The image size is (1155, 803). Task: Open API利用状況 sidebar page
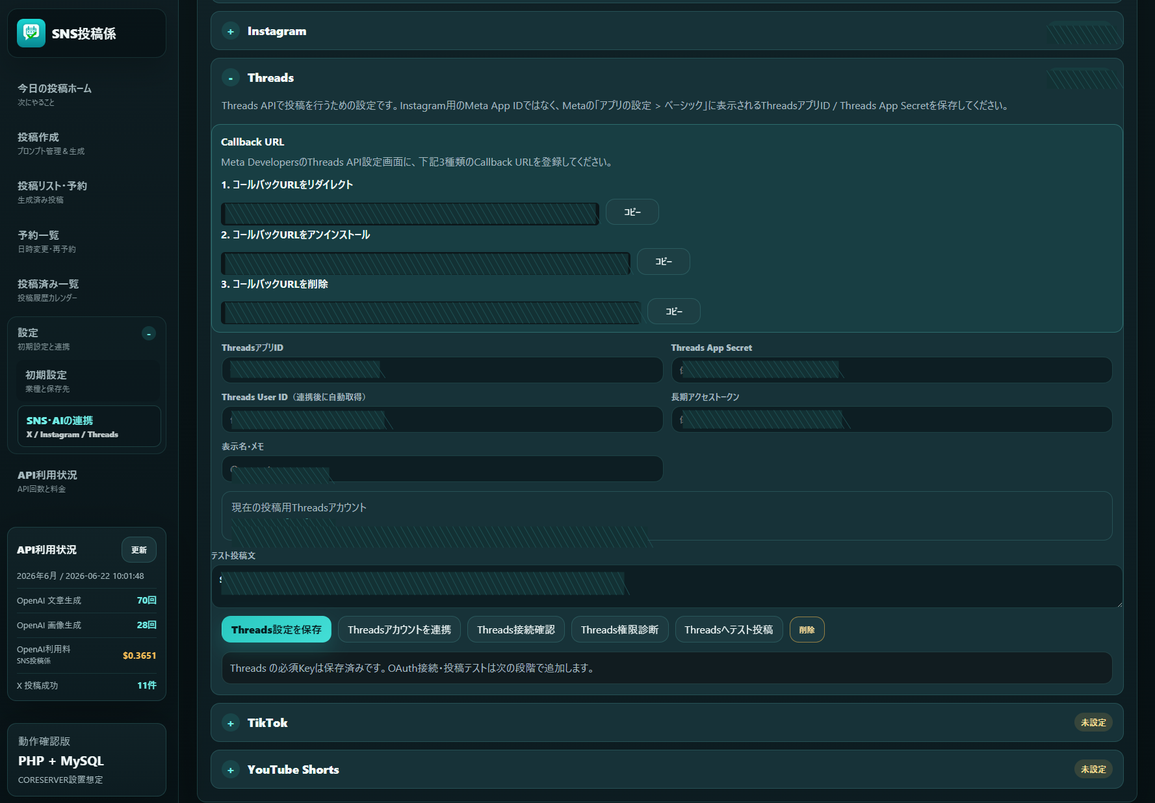point(86,481)
